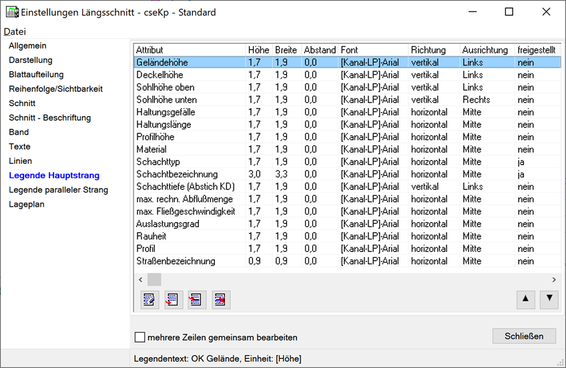
Task: Click the edit row icon with pencil
Action: (x=150, y=299)
